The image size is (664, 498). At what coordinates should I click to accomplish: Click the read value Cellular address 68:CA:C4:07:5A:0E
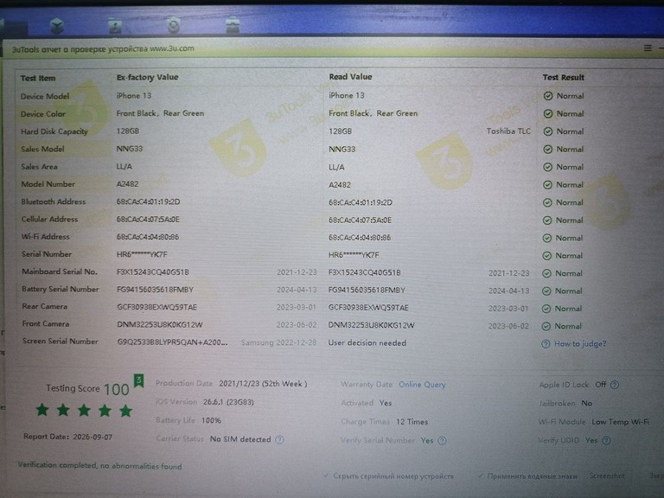click(360, 220)
